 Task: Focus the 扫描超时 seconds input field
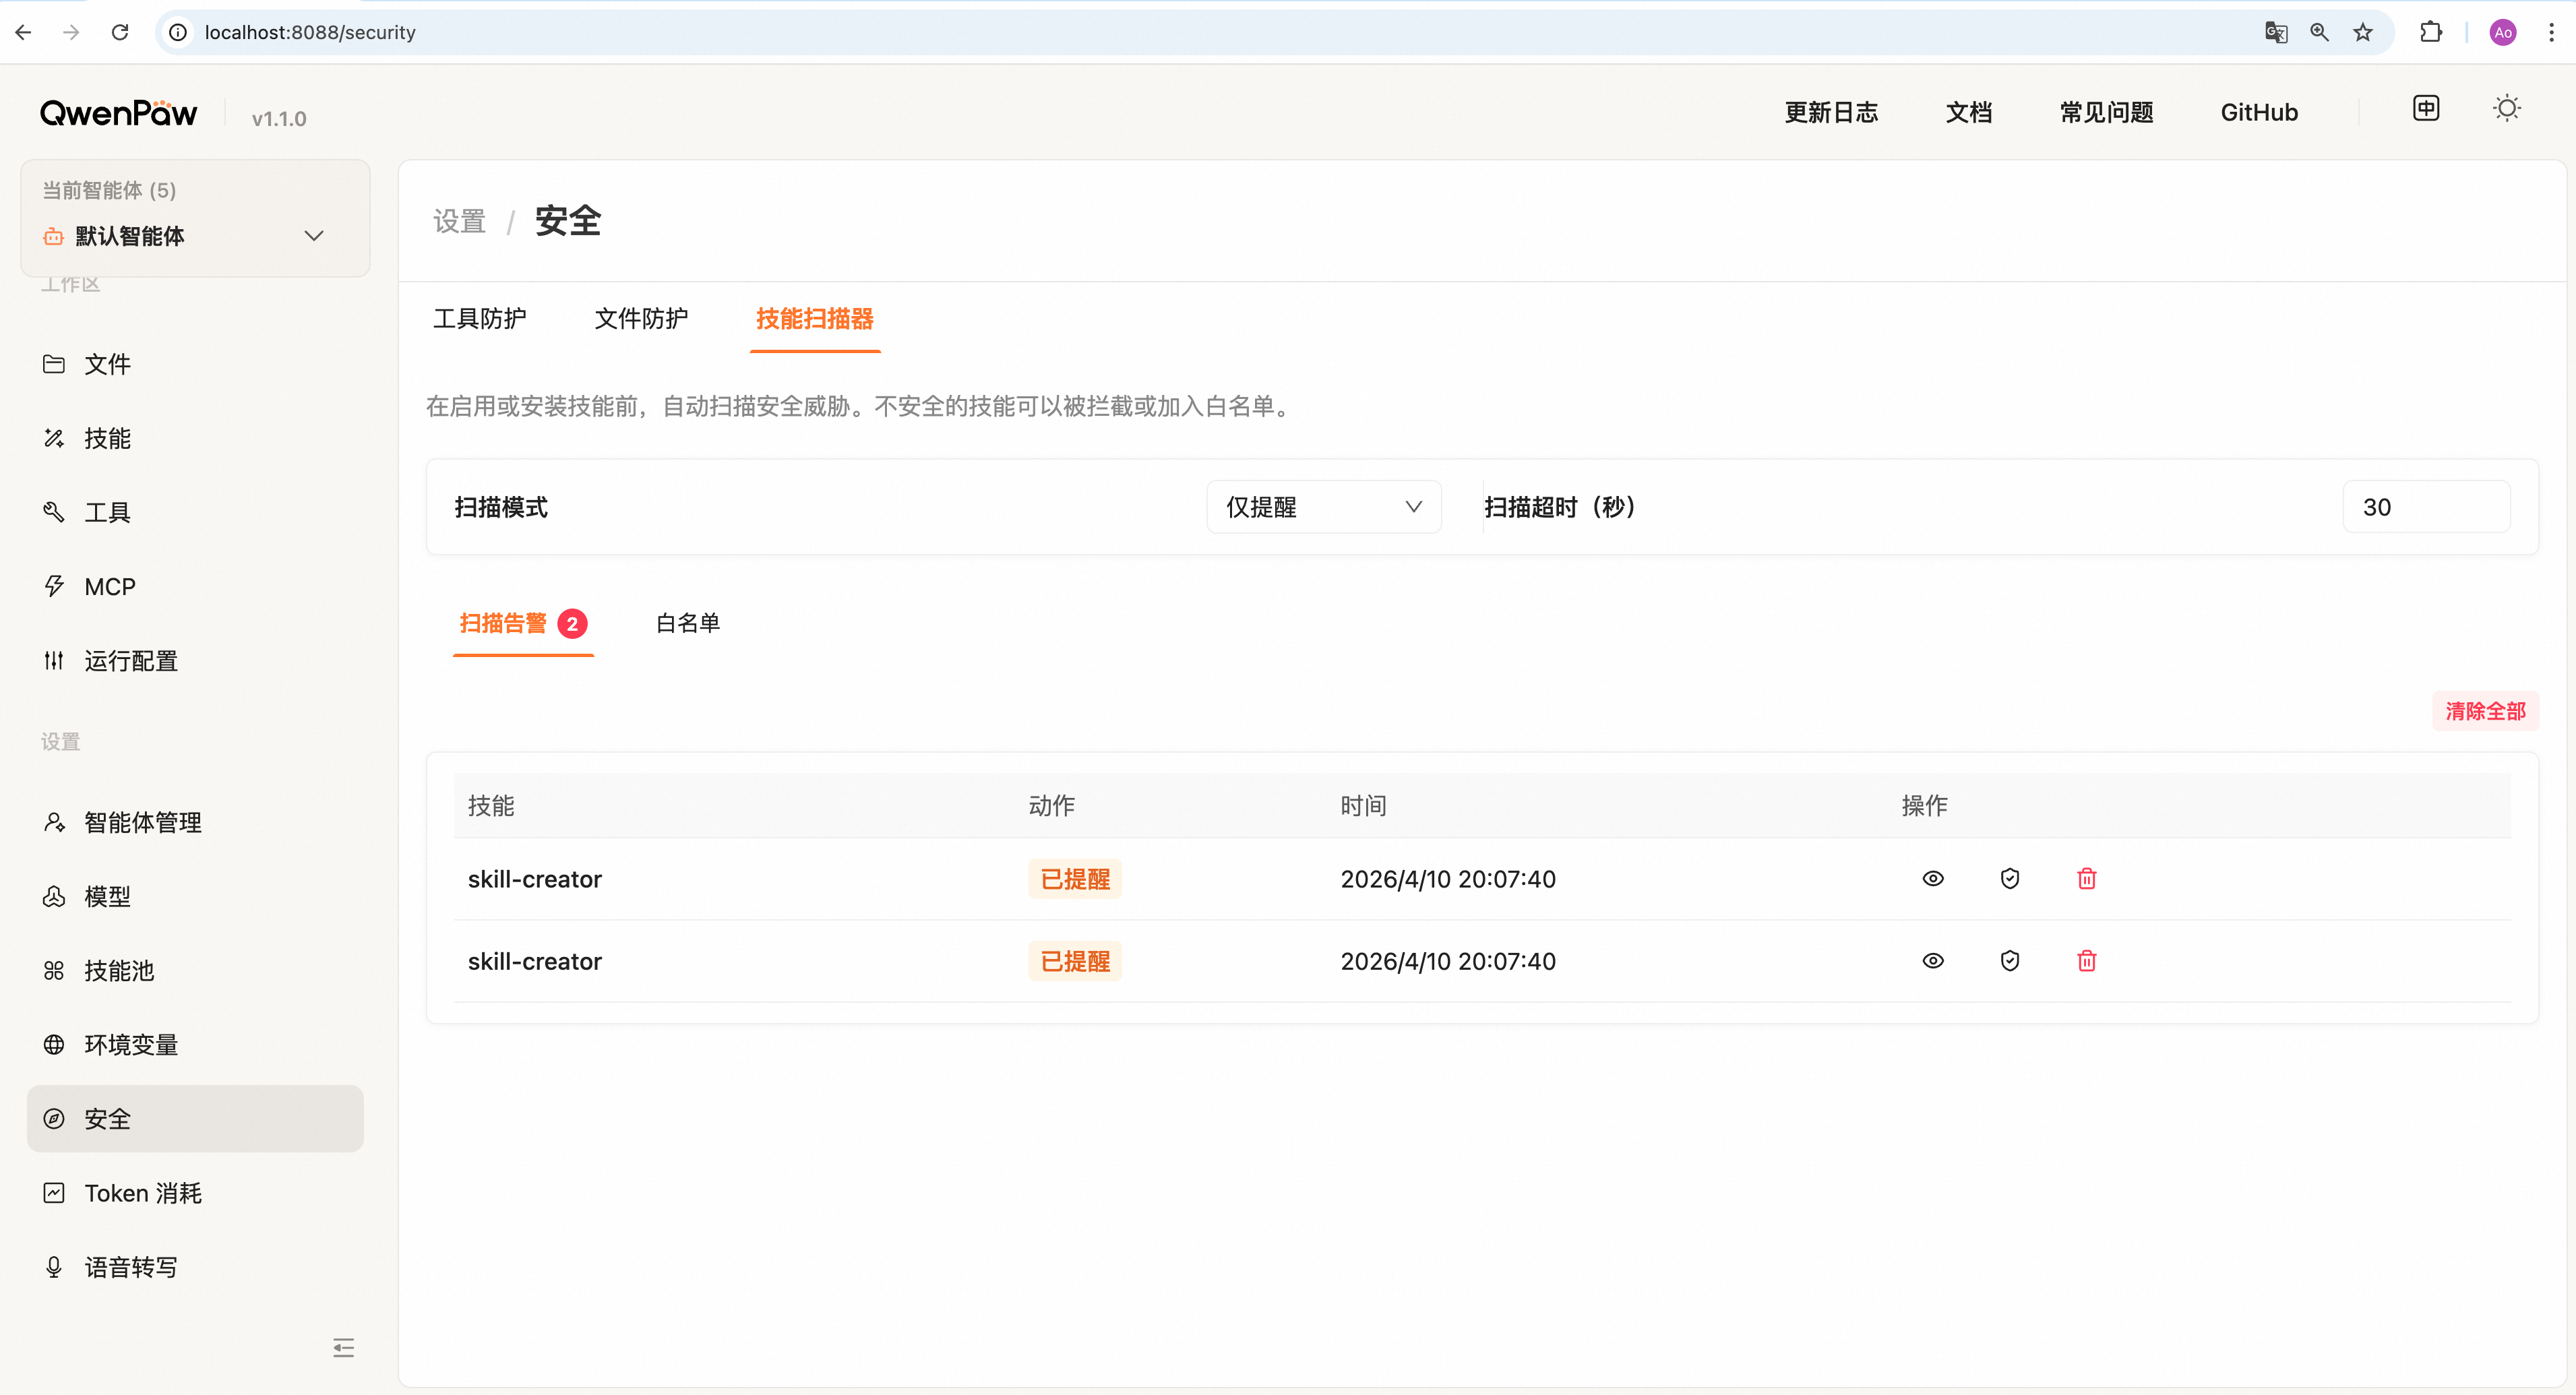[x=2425, y=507]
